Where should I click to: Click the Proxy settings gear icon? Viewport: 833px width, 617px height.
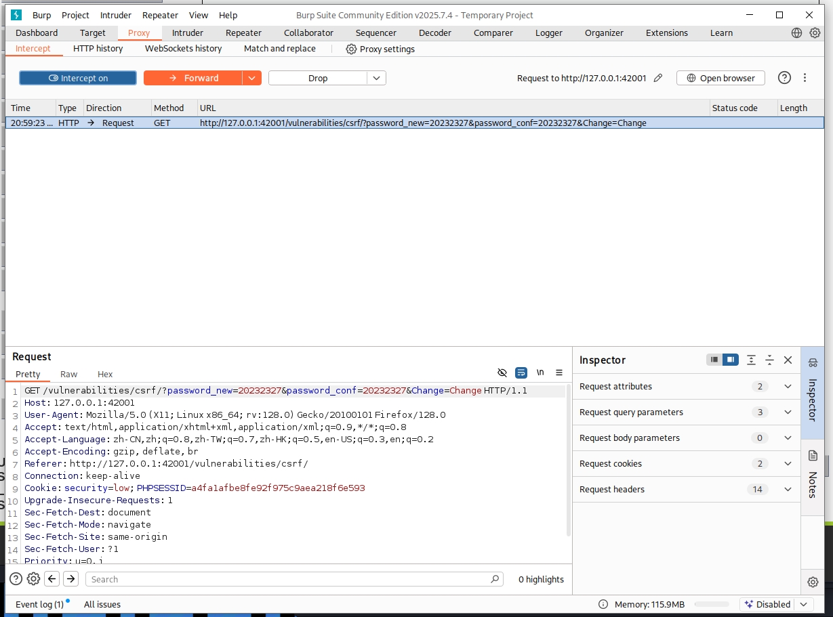(351, 49)
